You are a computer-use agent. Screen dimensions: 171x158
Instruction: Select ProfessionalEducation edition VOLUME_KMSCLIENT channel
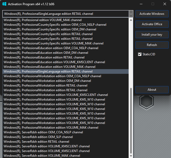[x=65, y=62]
